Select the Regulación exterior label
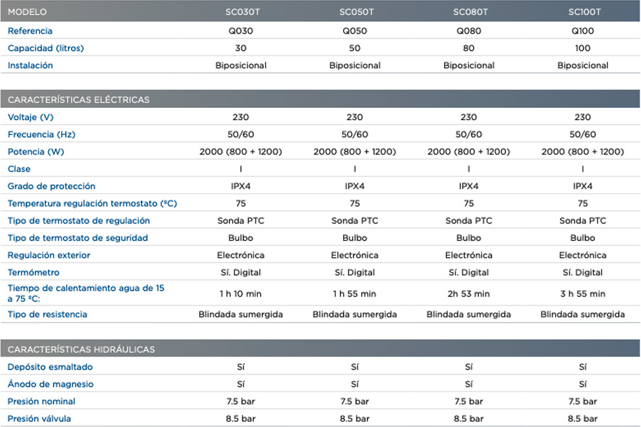The height and width of the screenshot is (427, 641). pos(49,255)
